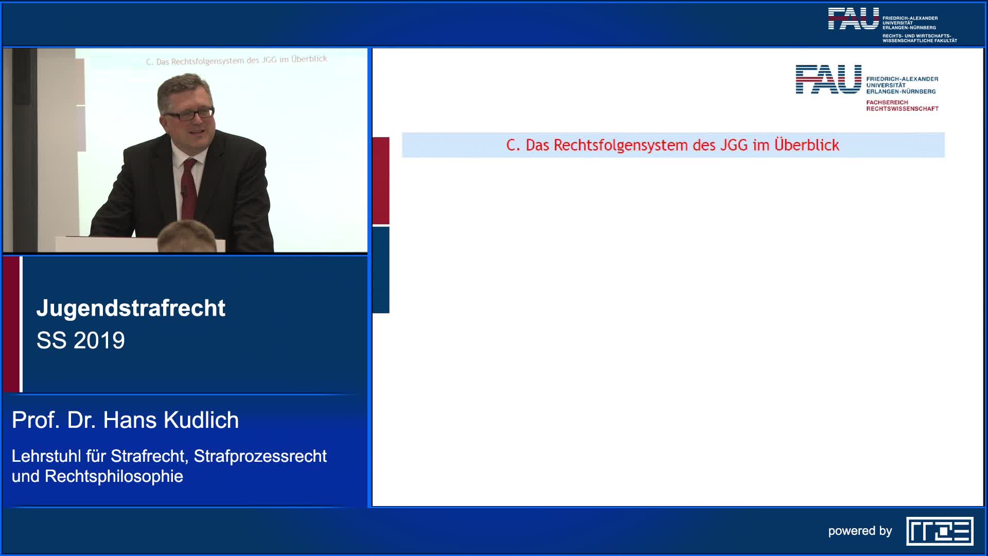Click the 'powered by' label
The width and height of the screenshot is (988, 556).
860,531
